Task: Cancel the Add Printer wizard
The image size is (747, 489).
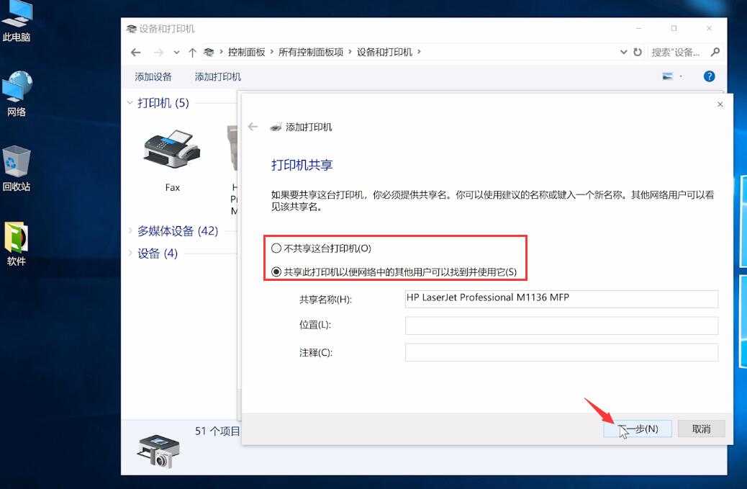Action: 700,428
